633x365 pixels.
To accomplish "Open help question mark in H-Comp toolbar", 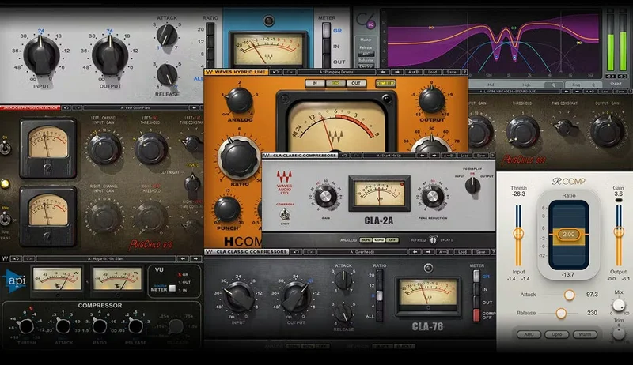I will click(465, 72).
